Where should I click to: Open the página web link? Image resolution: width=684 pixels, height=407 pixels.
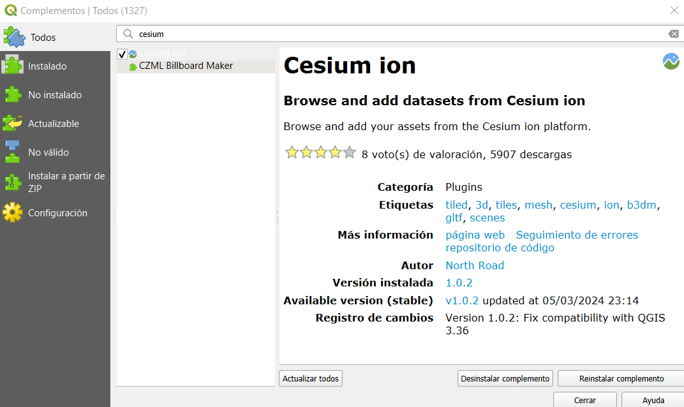click(x=475, y=235)
